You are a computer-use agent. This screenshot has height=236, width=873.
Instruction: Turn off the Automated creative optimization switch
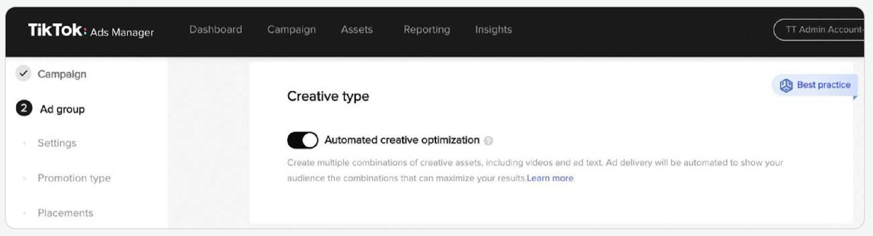pos(303,140)
